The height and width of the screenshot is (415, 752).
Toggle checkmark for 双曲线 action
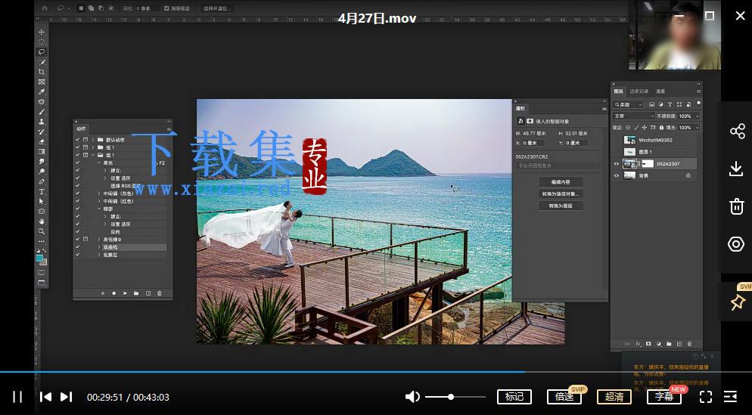coord(77,247)
